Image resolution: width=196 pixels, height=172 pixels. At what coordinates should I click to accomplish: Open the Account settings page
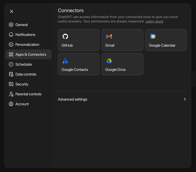click(x=22, y=104)
